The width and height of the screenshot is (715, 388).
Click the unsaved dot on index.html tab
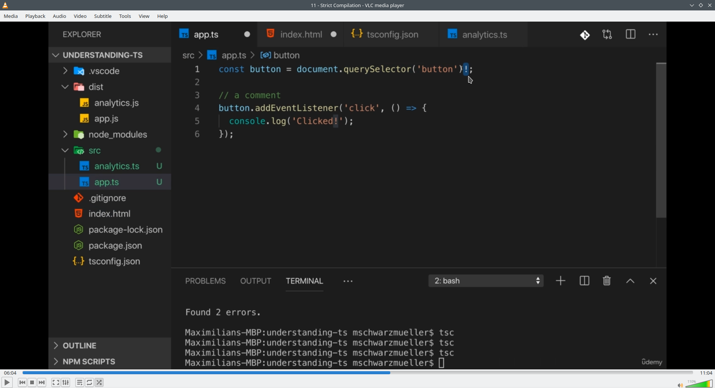click(x=334, y=34)
